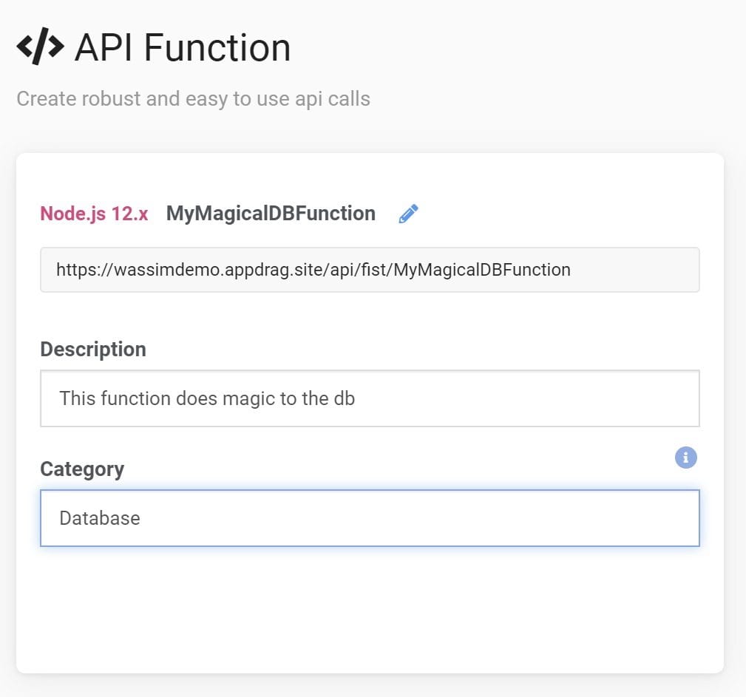
Task: Click the API endpoint URL field
Action: coord(370,270)
